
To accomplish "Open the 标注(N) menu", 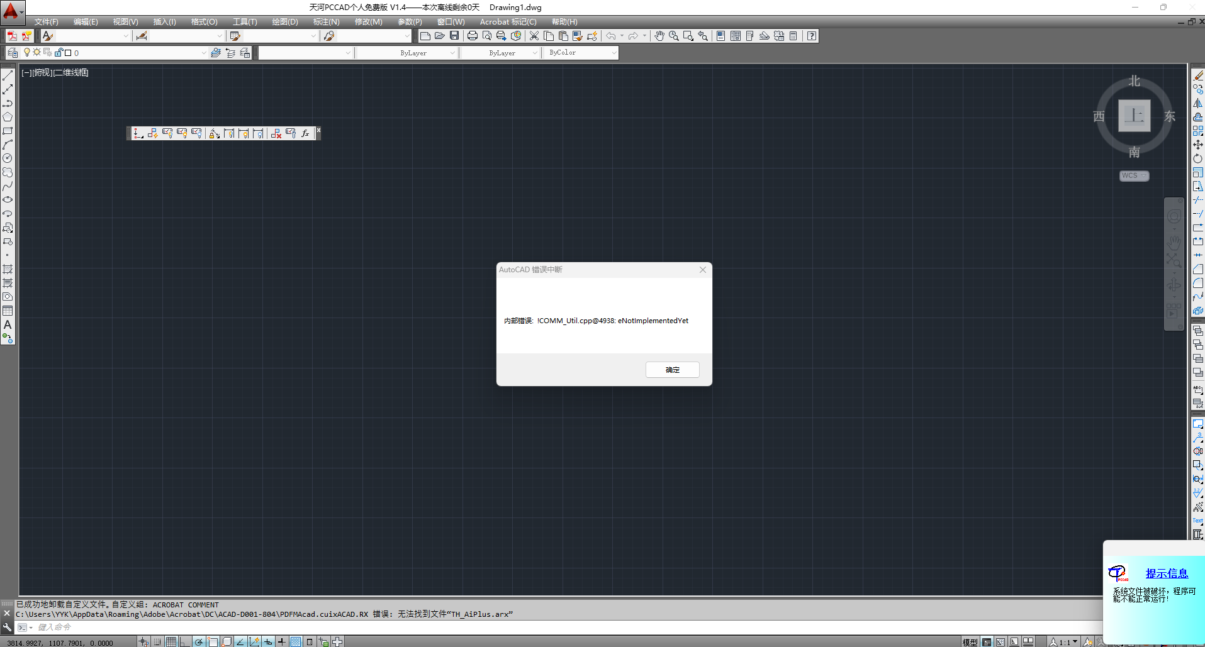I will [x=326, y=22].
